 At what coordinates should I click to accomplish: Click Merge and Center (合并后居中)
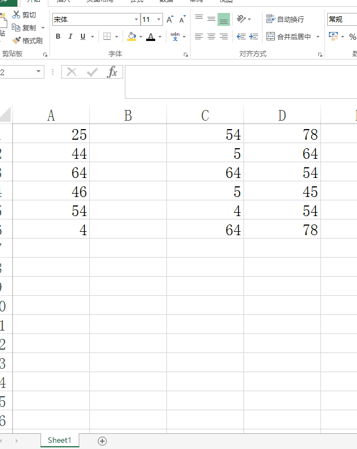[x=288, y=36]
